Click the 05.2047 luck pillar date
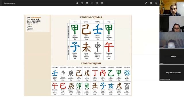This screenshot has width=184, height=104. click(x=55, y=68)
